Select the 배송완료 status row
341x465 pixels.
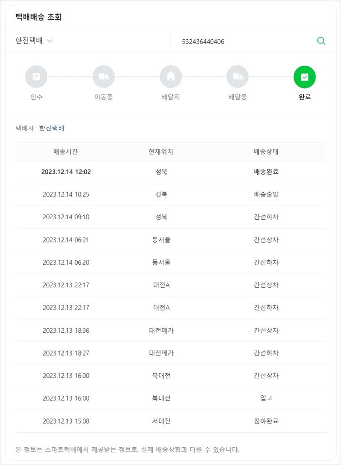(x=266, y=172)
